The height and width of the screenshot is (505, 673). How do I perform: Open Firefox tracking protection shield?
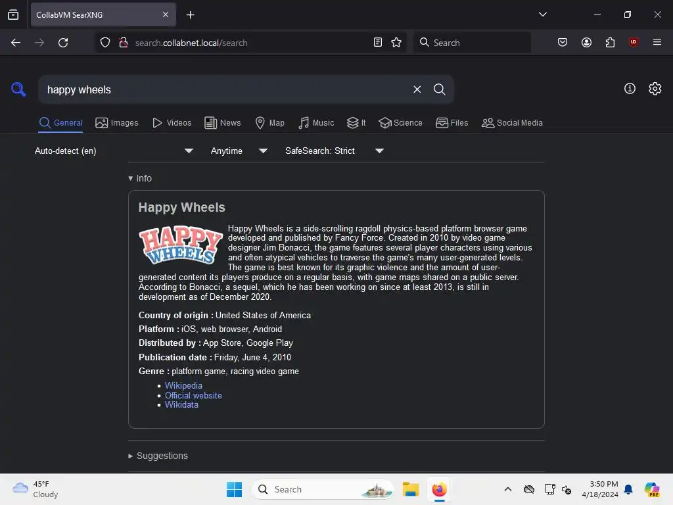click(105, 43)
